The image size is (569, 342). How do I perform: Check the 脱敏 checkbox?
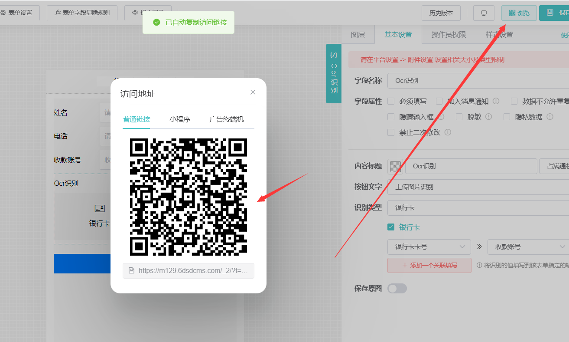click(x=459, y=117)
